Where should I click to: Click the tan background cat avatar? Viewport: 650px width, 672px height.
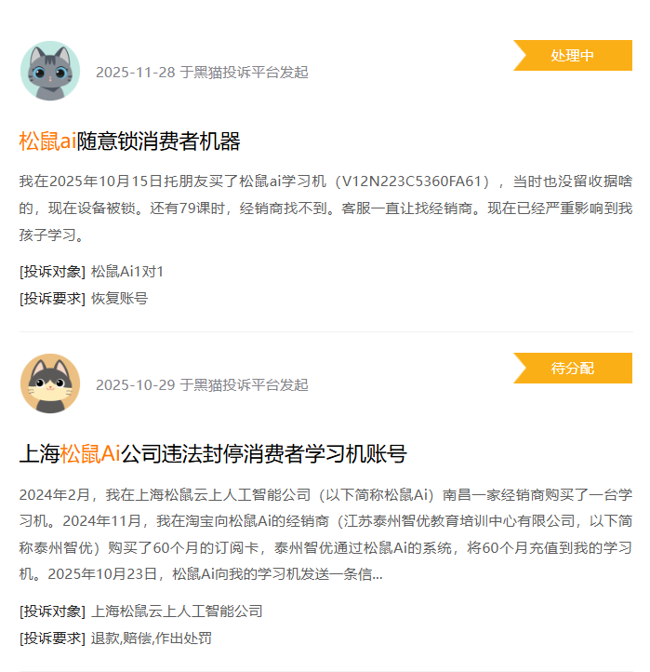pos(50,383)
